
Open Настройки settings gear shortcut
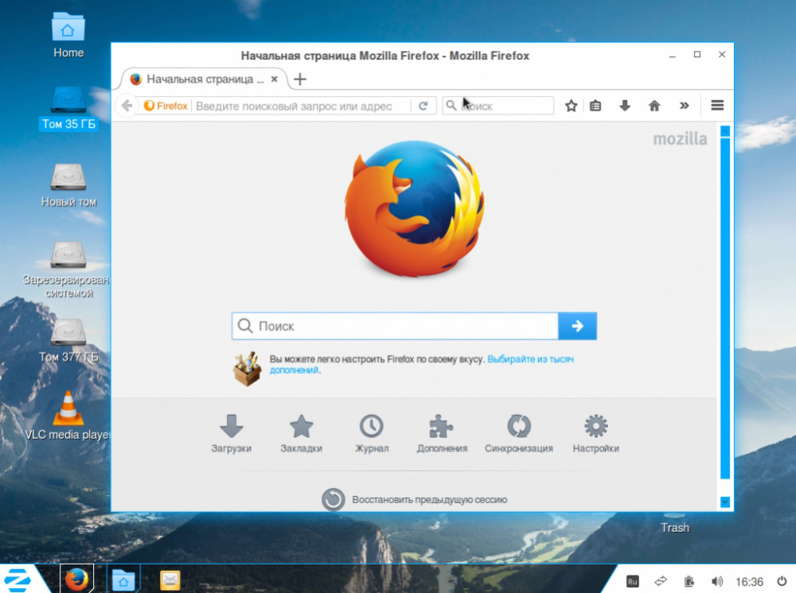coord(596,433)
